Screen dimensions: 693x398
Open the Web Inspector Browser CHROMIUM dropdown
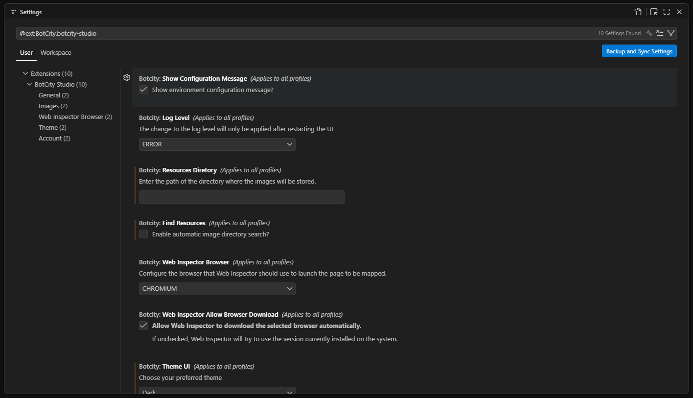217,289
